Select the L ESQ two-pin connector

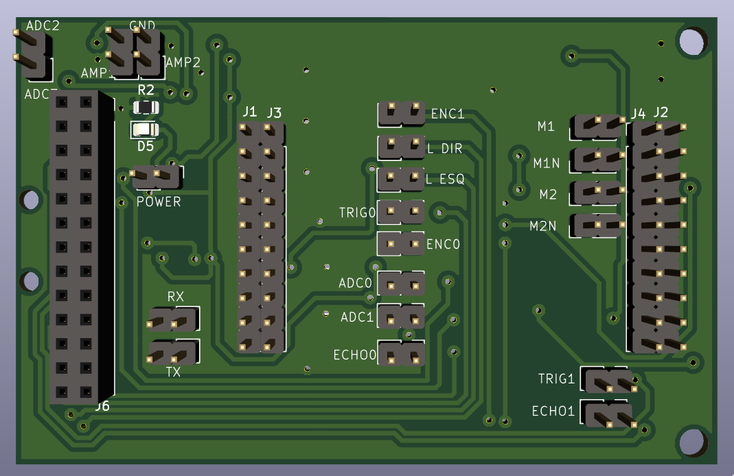pos(401,179)
